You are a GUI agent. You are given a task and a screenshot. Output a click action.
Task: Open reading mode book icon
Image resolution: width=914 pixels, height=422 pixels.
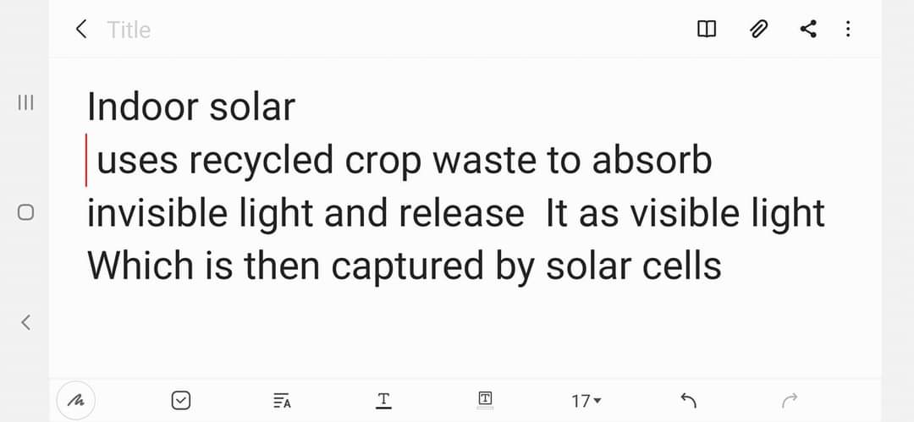[x=706, y=30]
